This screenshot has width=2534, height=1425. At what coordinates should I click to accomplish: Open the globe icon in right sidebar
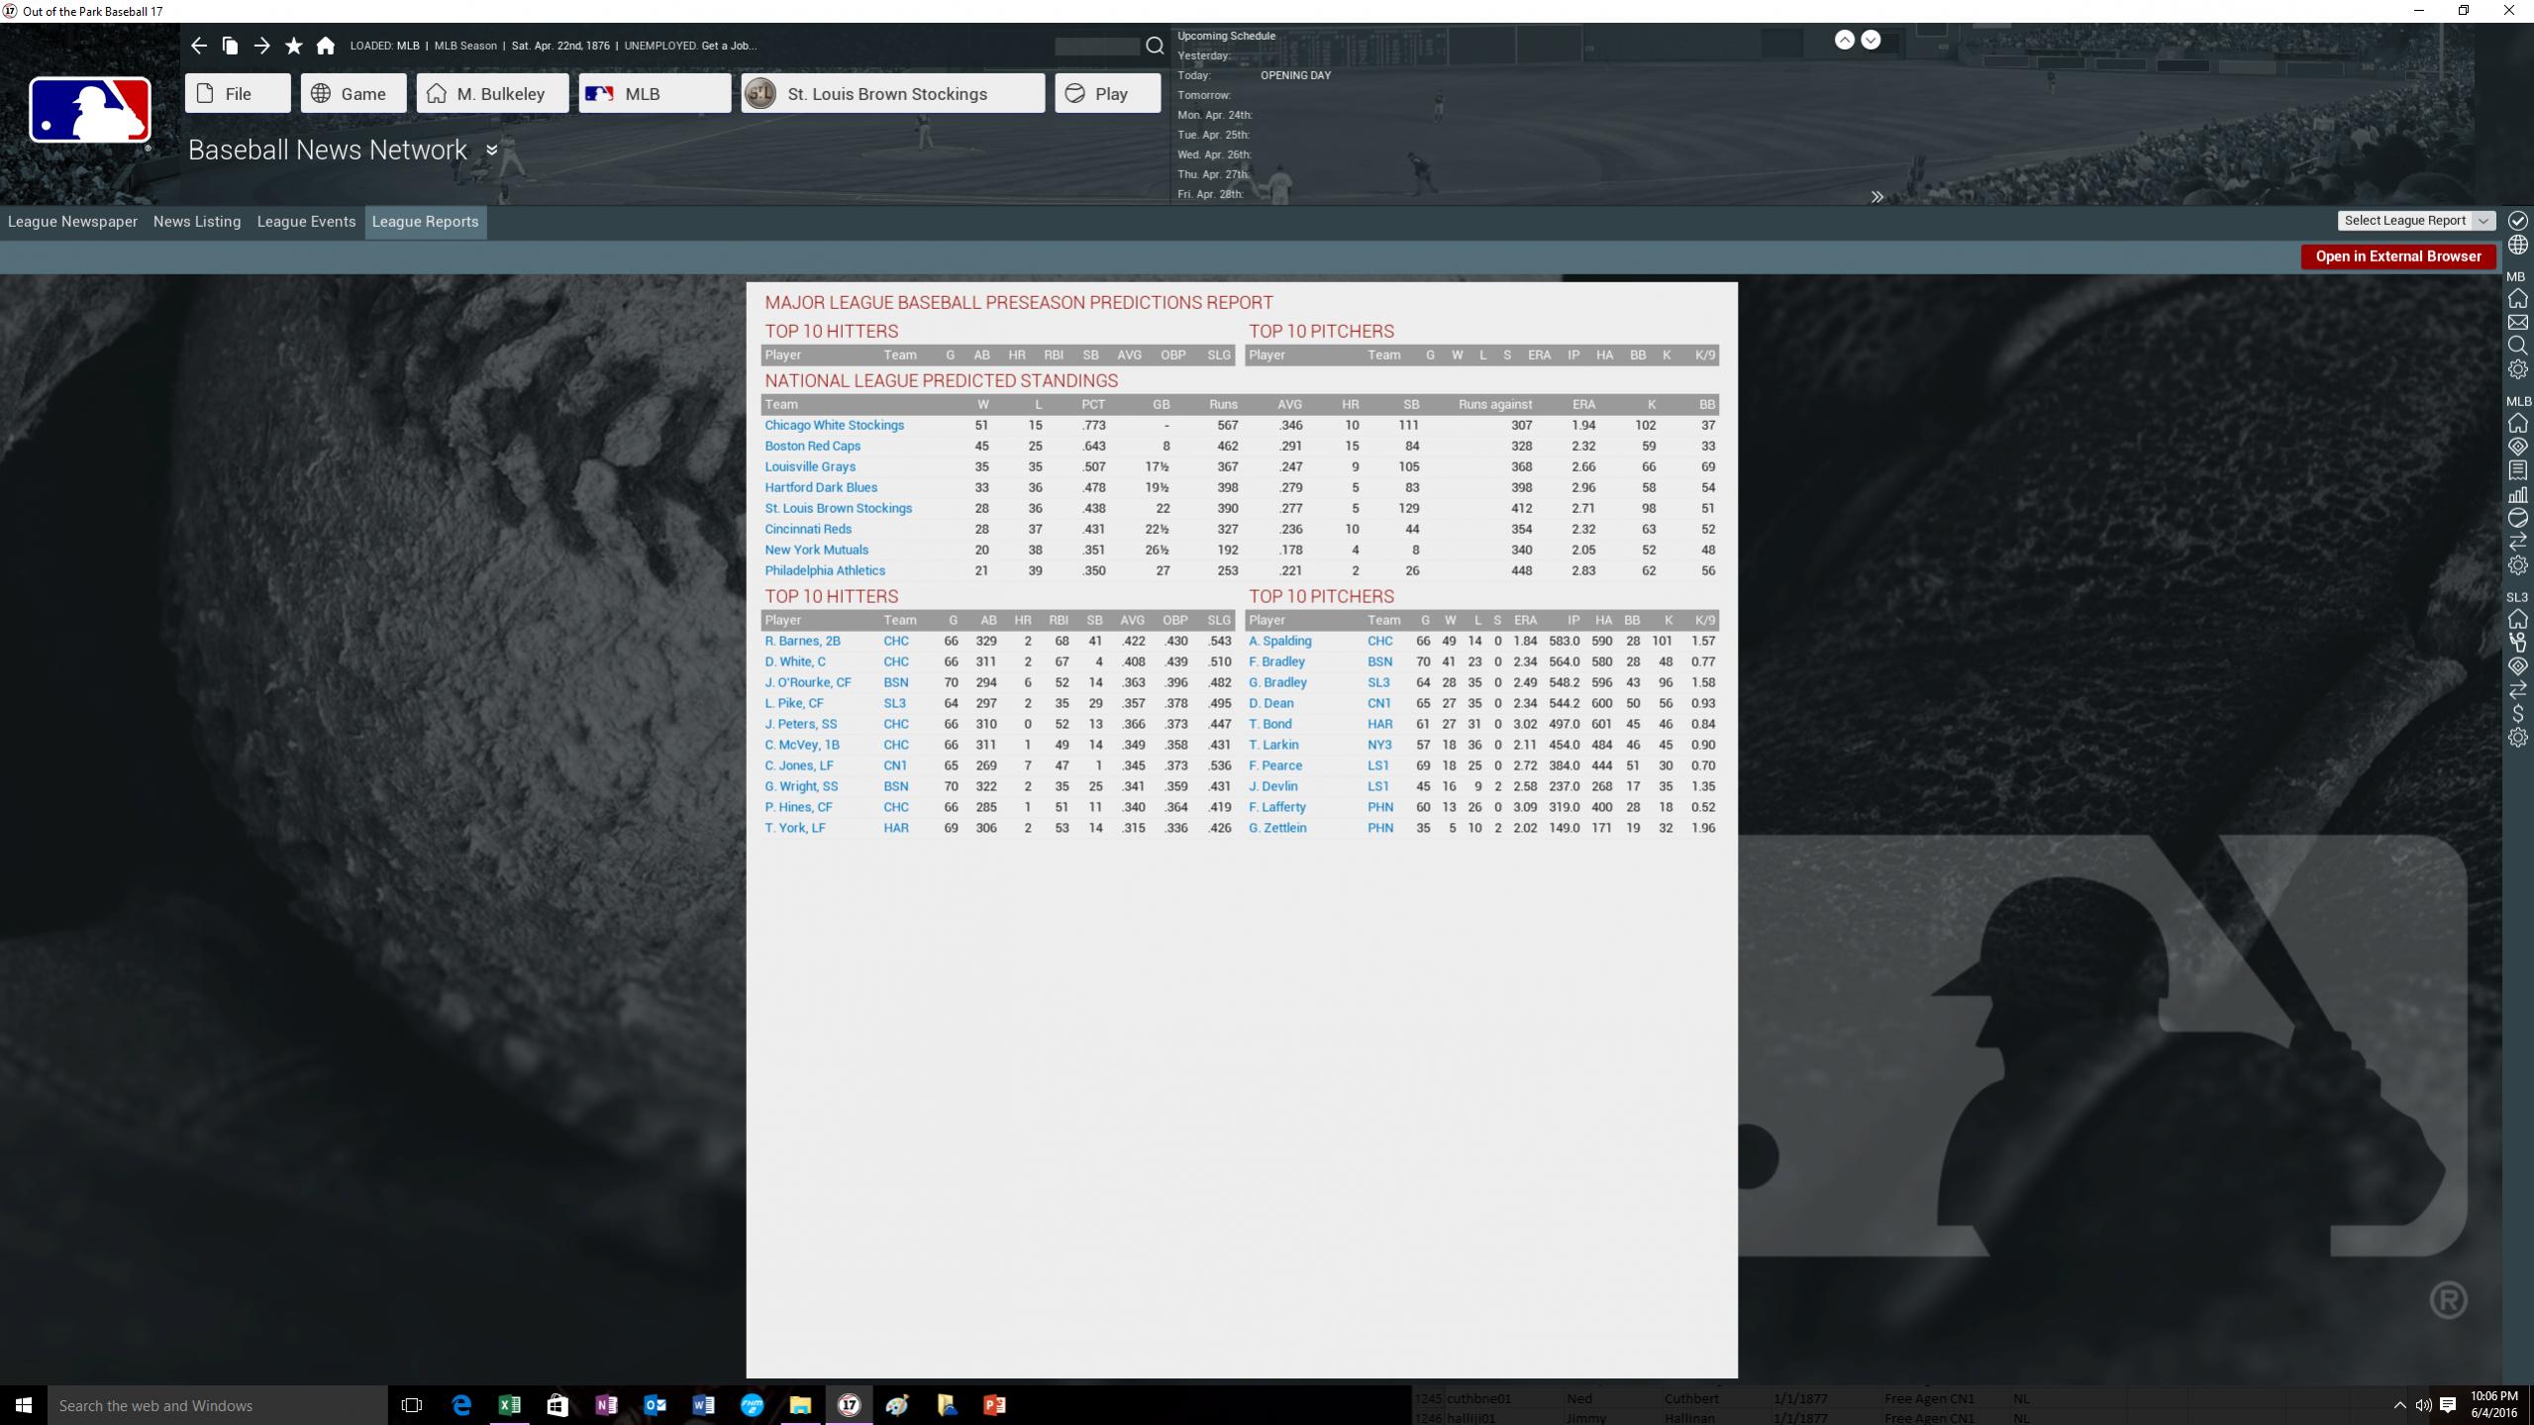click(2517, 245)
